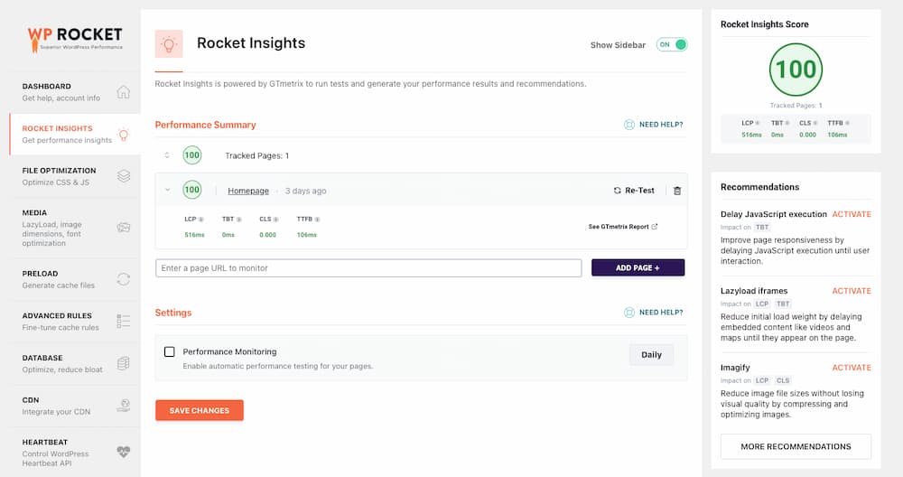903x477 pixels.
Task: Click the help lifebuoy icon in Performance Summary
Action: click(629, 125)
